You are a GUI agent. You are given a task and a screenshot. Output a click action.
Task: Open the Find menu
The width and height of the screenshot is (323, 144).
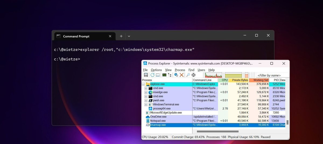coord(191,70)
